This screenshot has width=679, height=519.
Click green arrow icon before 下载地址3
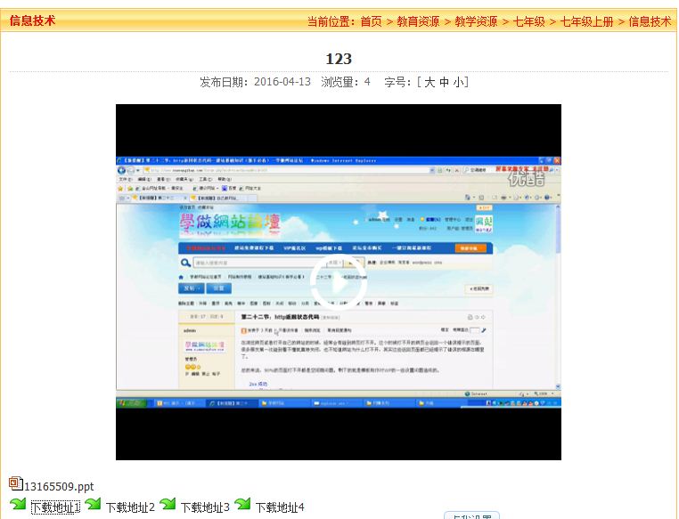tap(168, 505)
